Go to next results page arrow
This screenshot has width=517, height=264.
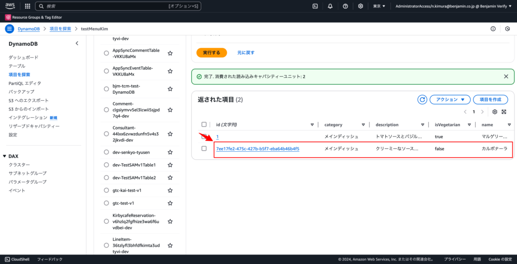(482, 111)
